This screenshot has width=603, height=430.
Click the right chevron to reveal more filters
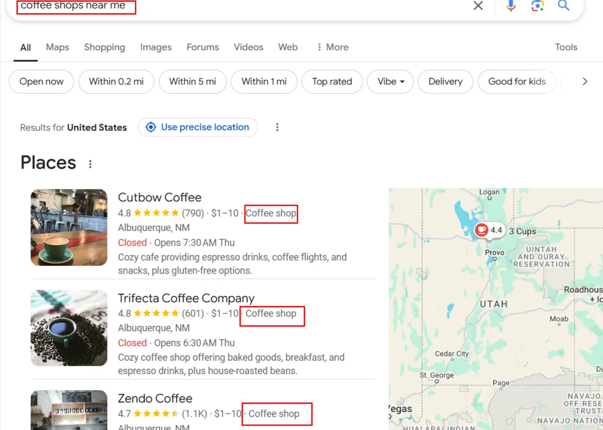click(x=585, y=81)
